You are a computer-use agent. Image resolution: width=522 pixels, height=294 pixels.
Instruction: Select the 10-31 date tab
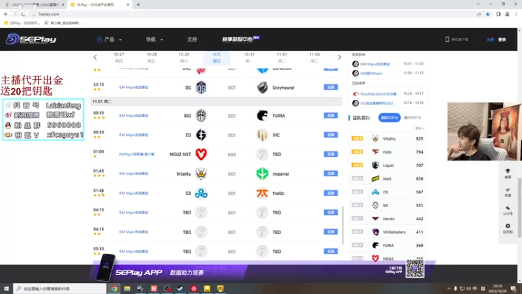[249, 57]
